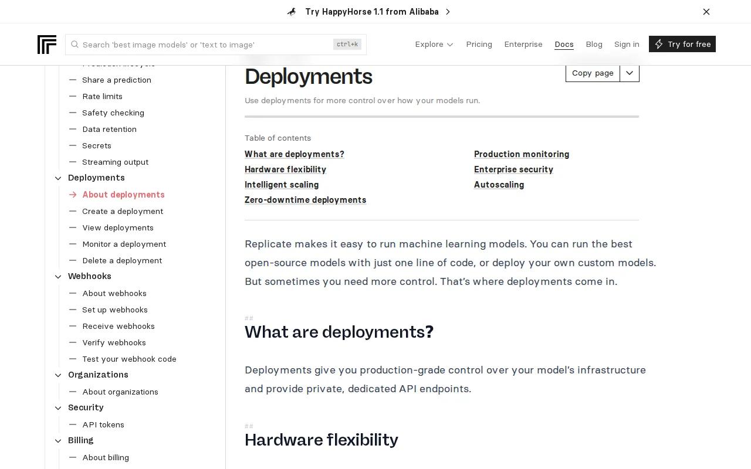
Task: Click the ## anchor above What are deployments?
Action: click(249, 318)
